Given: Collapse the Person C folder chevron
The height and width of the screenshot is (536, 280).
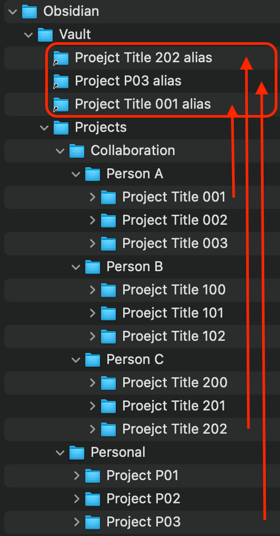Looking at the screenshot, I should pos(76,360).
